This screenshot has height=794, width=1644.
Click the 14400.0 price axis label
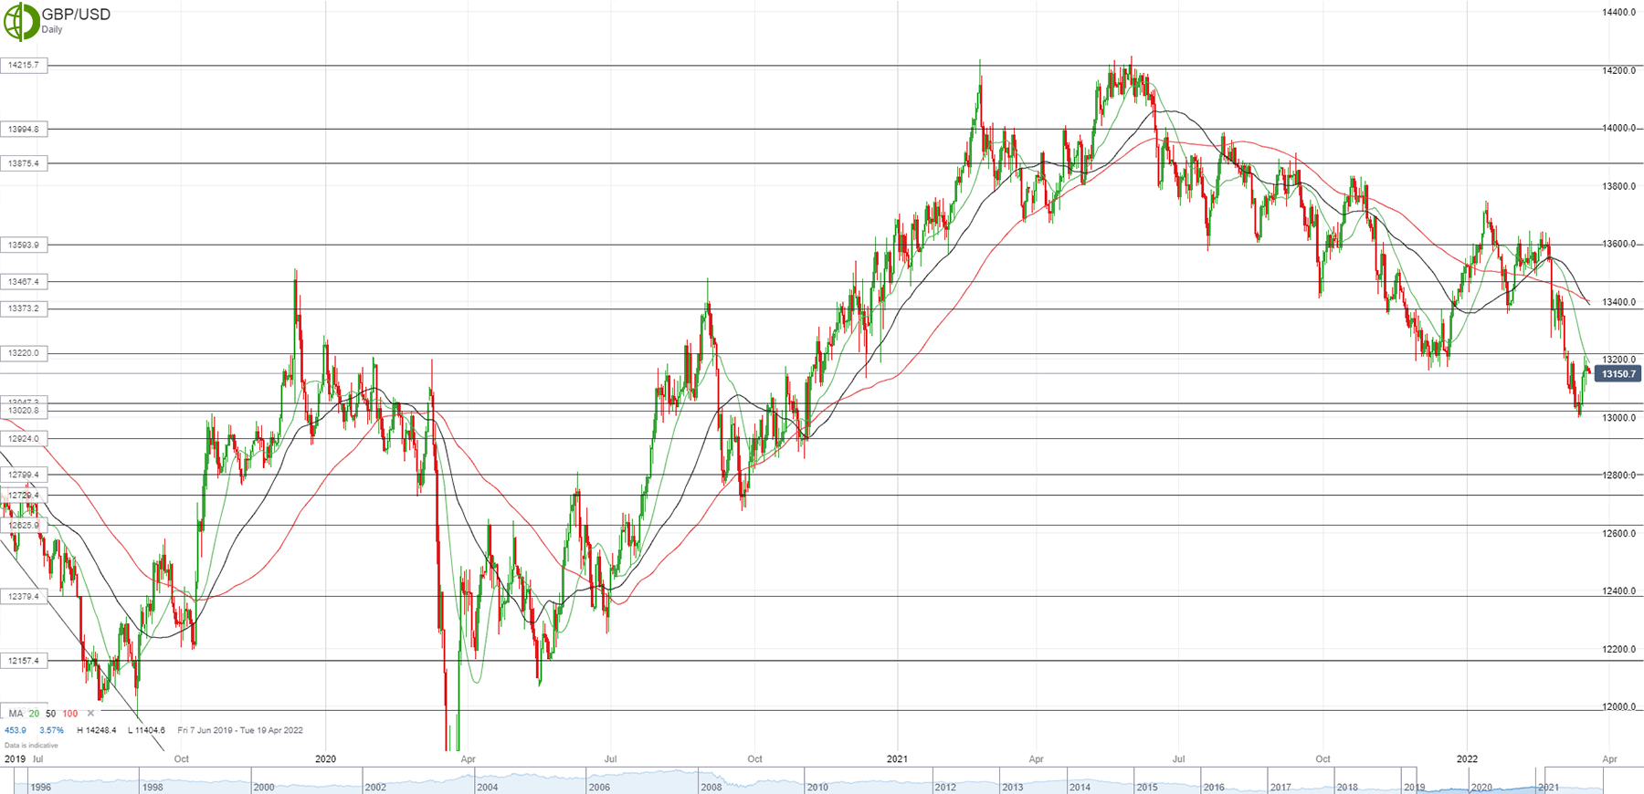coord(1618,13)
